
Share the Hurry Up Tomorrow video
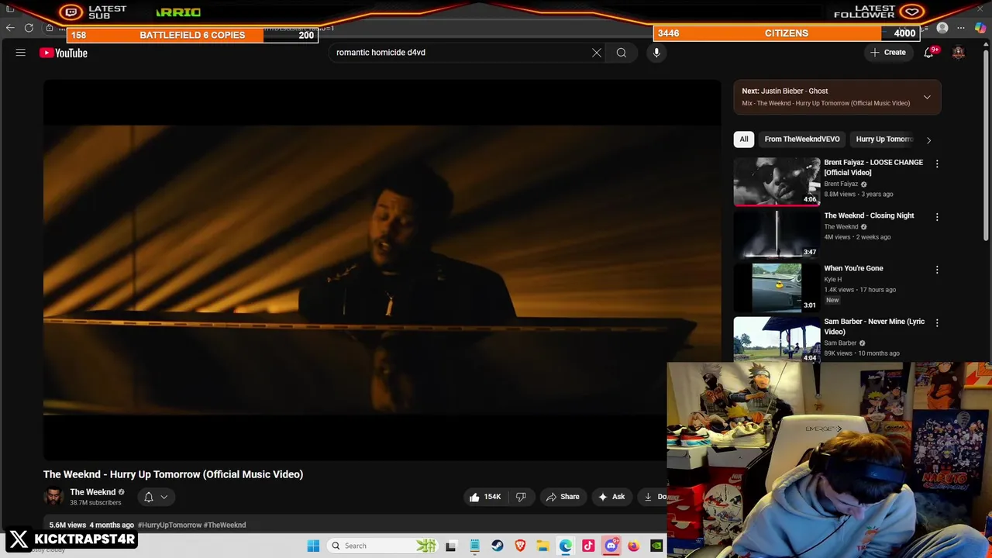click(x=563, y=497)
